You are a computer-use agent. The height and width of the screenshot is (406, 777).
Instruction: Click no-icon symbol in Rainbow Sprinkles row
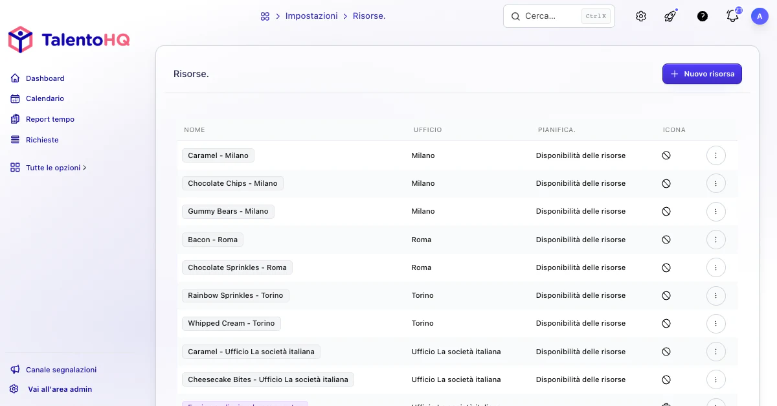[666, 295]
